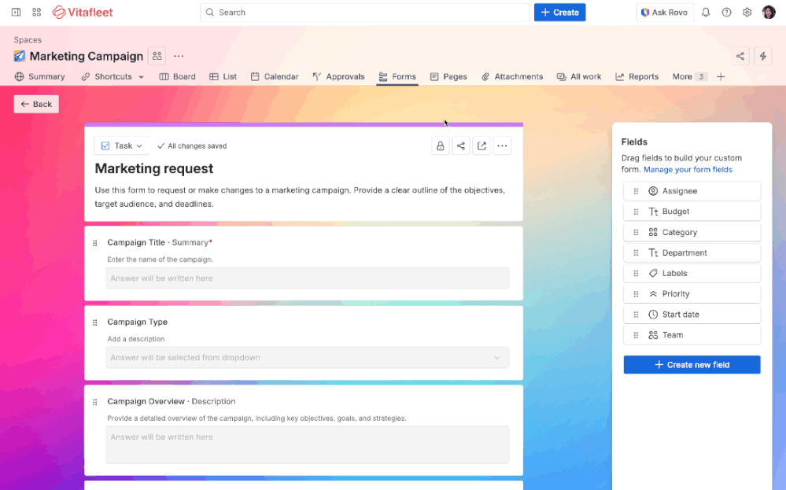The height and width of the screenshot is (490, 786).
Task: Open the Approvals tab
Action: [x=338, y=76]
